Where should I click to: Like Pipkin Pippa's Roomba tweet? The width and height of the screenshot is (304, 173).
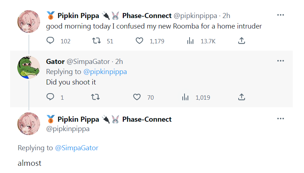pos(139,41)
